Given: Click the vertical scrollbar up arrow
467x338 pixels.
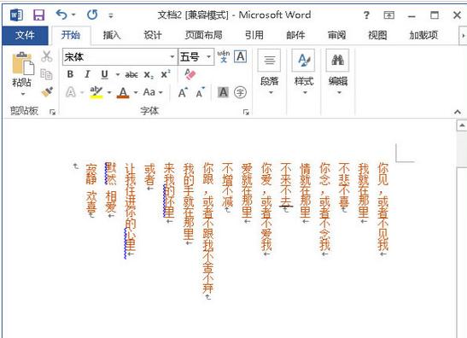Looking at the screenshot, I should coord(462,125).
